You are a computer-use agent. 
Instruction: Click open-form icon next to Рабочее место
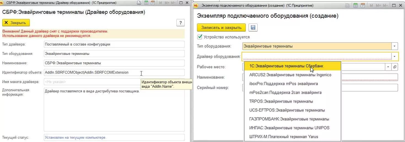(x=395, y=67)
